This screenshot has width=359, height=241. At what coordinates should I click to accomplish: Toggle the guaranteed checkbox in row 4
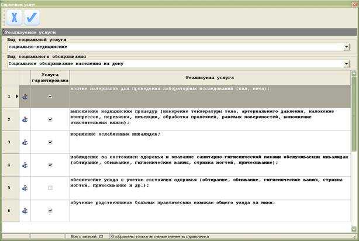50,165
